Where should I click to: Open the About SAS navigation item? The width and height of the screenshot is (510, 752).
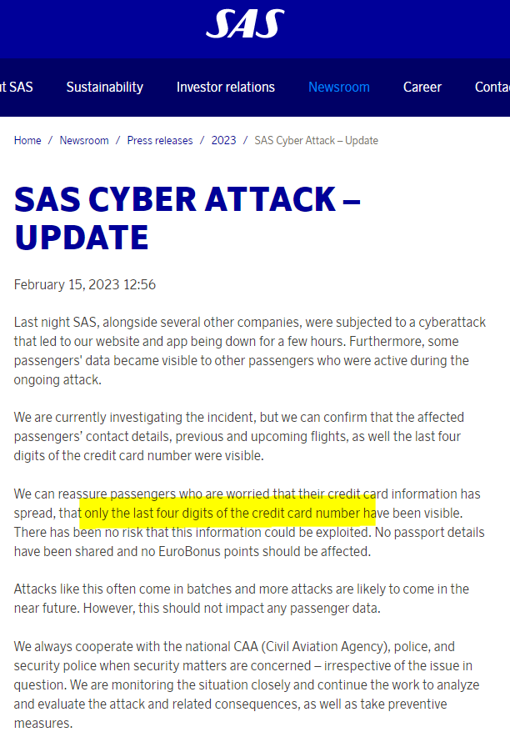[x=17, y=88]
